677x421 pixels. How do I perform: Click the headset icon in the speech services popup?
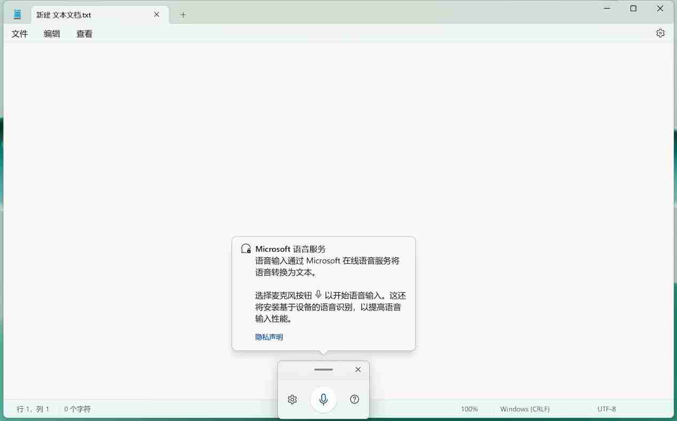245,248
